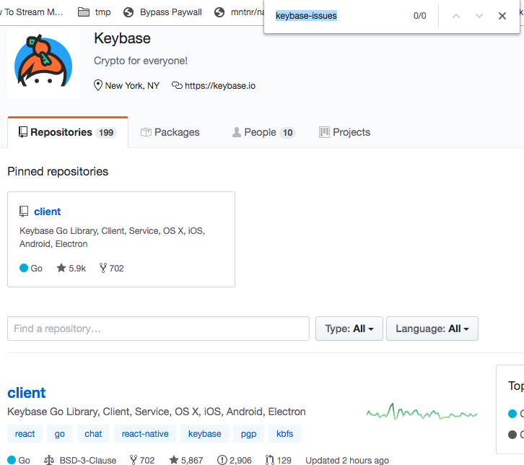The height and width of the screenshot is (465, 524).
Task: Open the To Stream M… bookmark
Action: 32,12
